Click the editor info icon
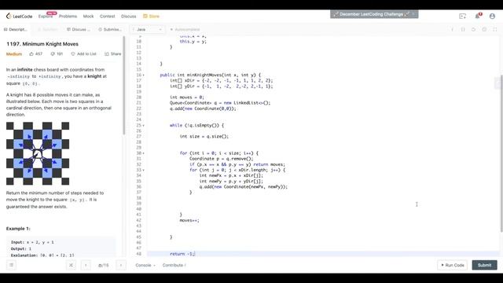The image size is (503, 283). point(453,30)
